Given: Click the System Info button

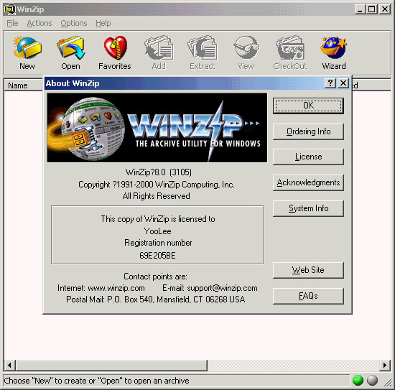Looking at the screenshot, I should click(308, 208).
